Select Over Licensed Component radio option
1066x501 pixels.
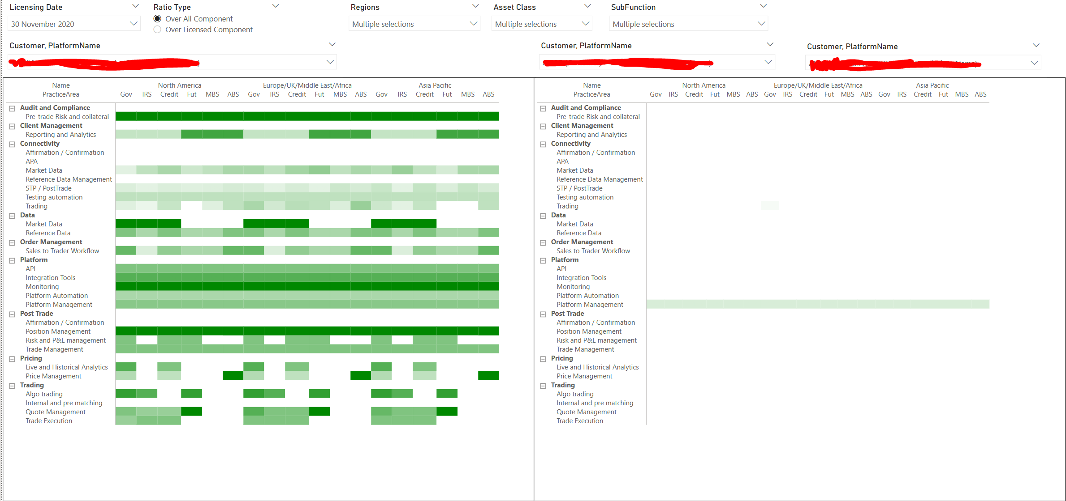coord(157,30)
